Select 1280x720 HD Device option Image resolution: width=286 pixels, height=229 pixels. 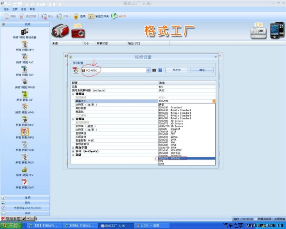click(187, 126)
